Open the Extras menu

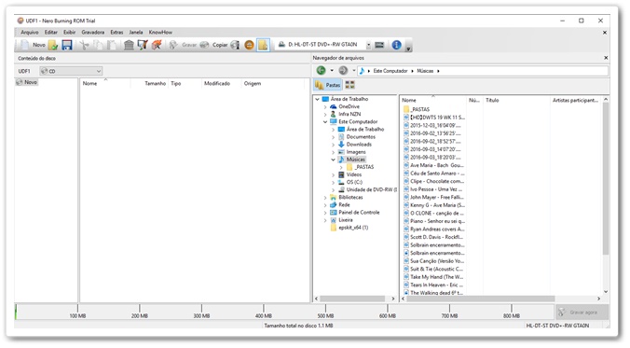point(116,32)
